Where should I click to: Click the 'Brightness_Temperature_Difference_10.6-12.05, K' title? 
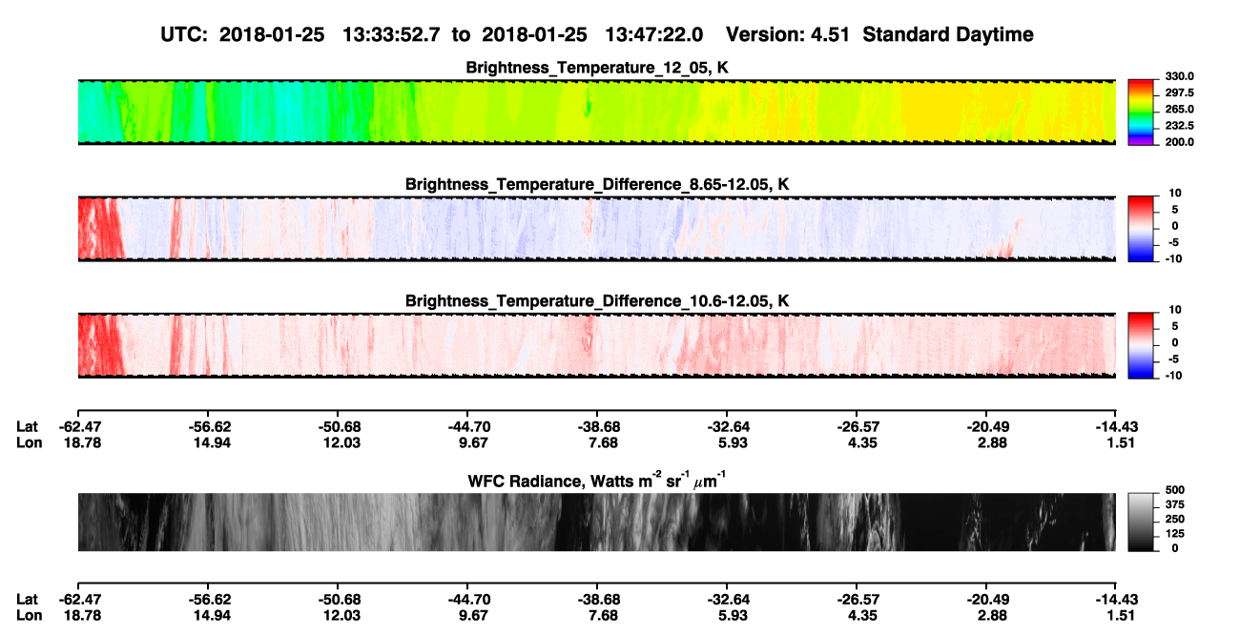pyautogui.click(x=597, y=301)
